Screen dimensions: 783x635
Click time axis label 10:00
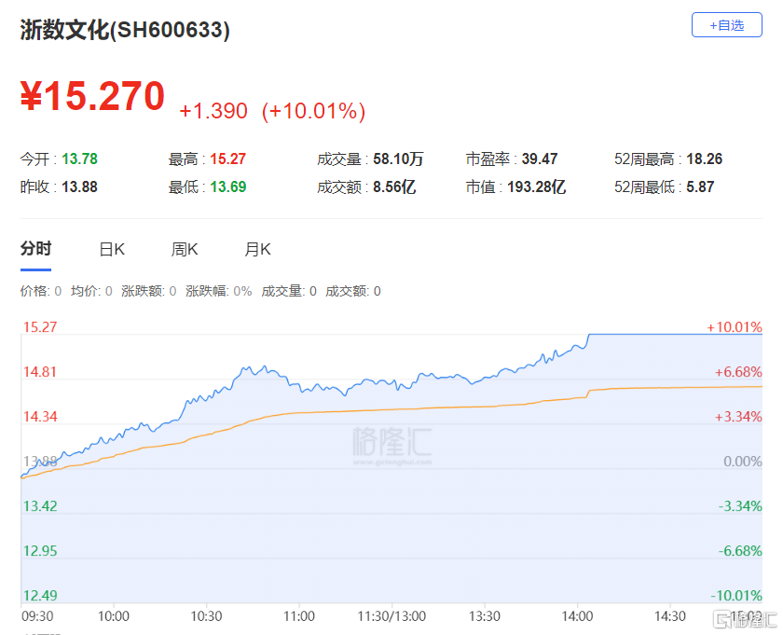tap(114, 616)
